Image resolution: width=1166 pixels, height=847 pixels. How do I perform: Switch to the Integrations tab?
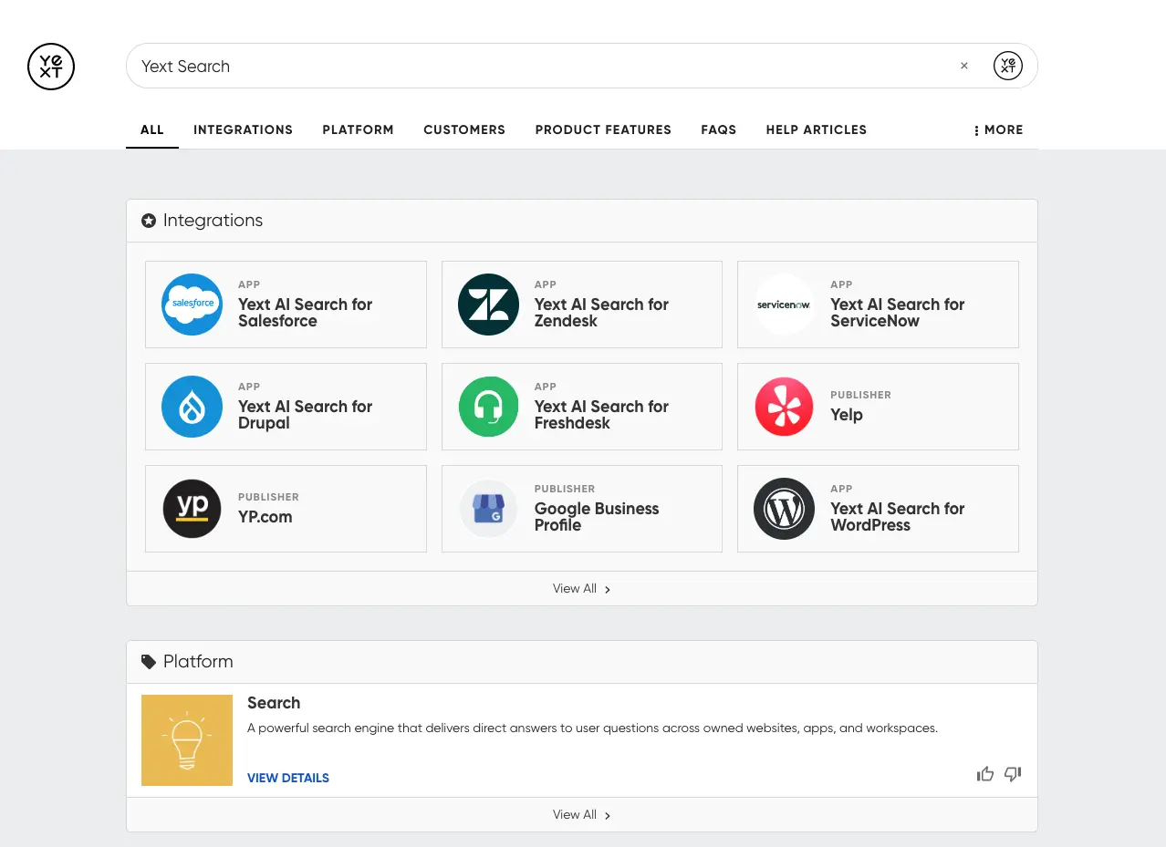point(243,129)
